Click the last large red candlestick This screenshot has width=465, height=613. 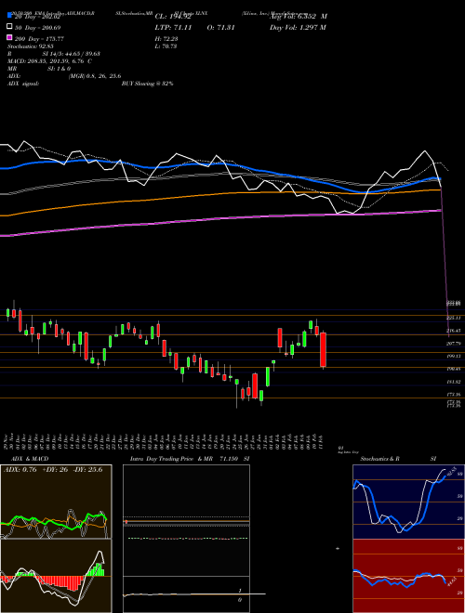[324, 349]
